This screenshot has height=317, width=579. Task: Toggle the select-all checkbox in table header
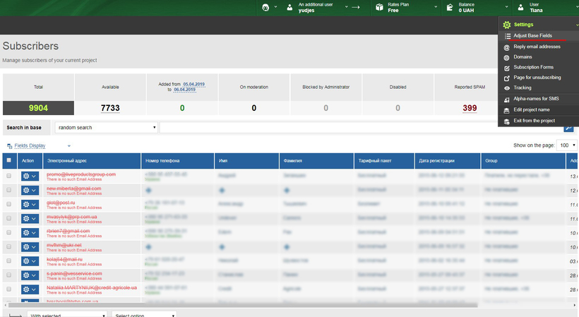click(x=9, y=160)
